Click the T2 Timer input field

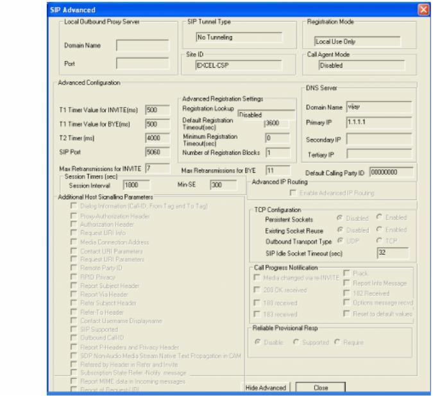point(156,137)
